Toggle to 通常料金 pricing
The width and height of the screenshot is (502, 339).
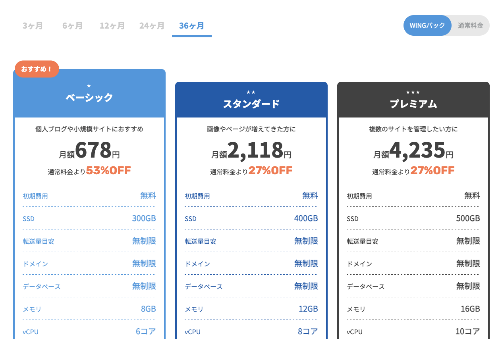(470, 25)
